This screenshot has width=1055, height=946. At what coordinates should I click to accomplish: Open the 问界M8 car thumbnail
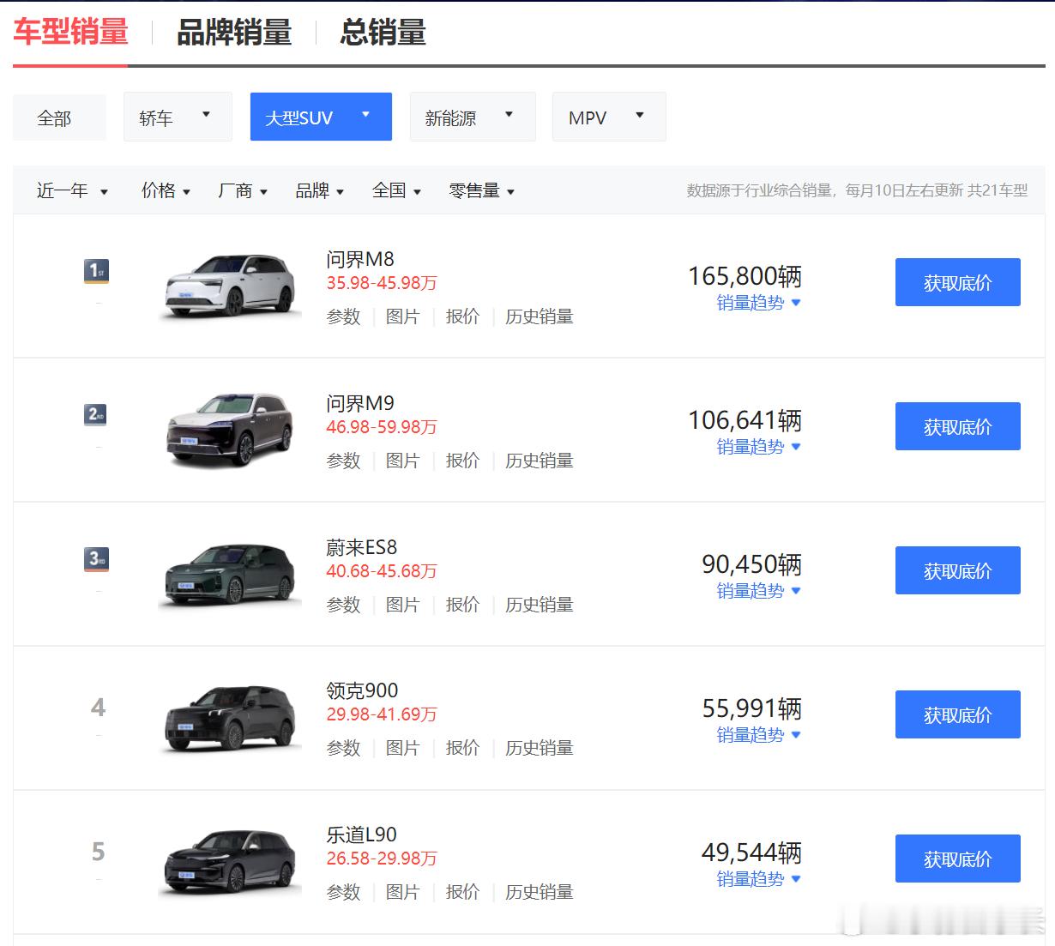(230, 286)
